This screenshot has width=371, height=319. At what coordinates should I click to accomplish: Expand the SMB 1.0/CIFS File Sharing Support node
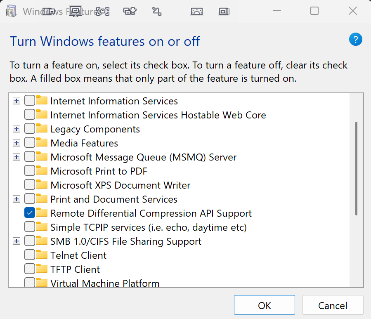click(x=17, y=241)
